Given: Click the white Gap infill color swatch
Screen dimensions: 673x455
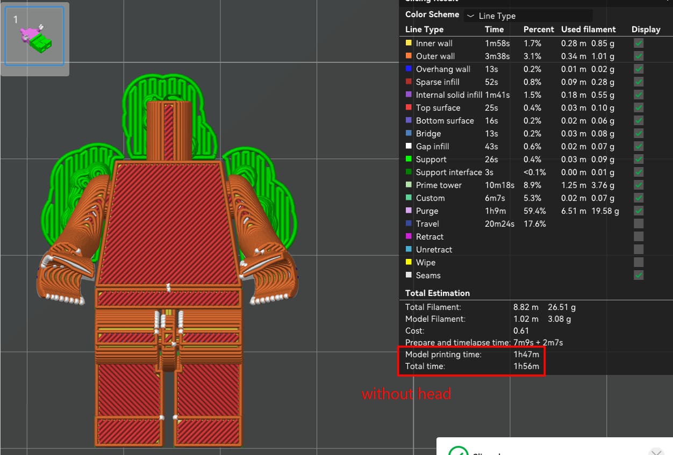Looking at the screenshot, I should pos(409,146).
